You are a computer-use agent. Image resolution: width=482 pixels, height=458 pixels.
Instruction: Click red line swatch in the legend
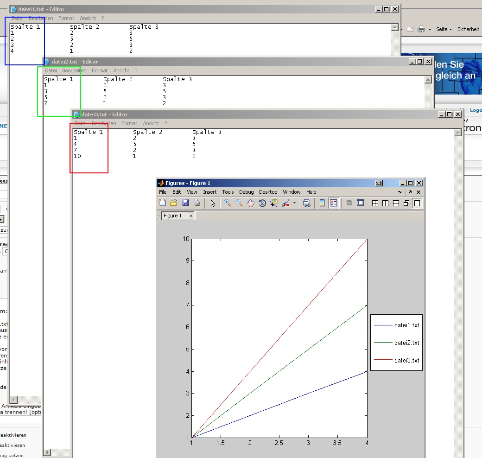pyautogui.click(x=382, y=360)
